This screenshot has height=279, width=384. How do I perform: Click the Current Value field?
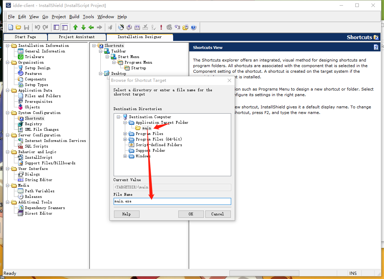[172, 187]
